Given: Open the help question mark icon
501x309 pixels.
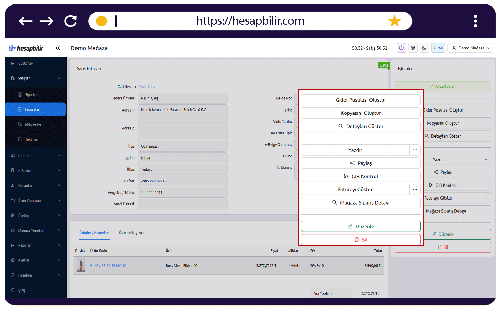Looking at the screenshot, I should [x=401, y=48].
